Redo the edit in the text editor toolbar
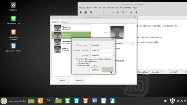The width and height of the screenshot is (187, 105). tap(104, 13)
